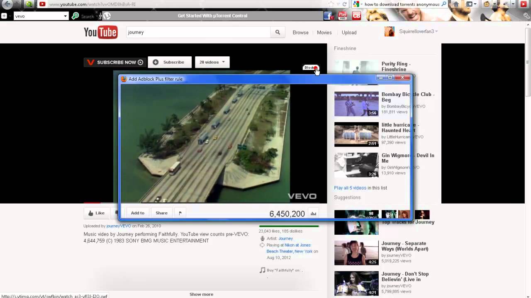Viewport: 531px width, 298px height.
Task: Open the Movies menu item
Action: pos(324,32)
